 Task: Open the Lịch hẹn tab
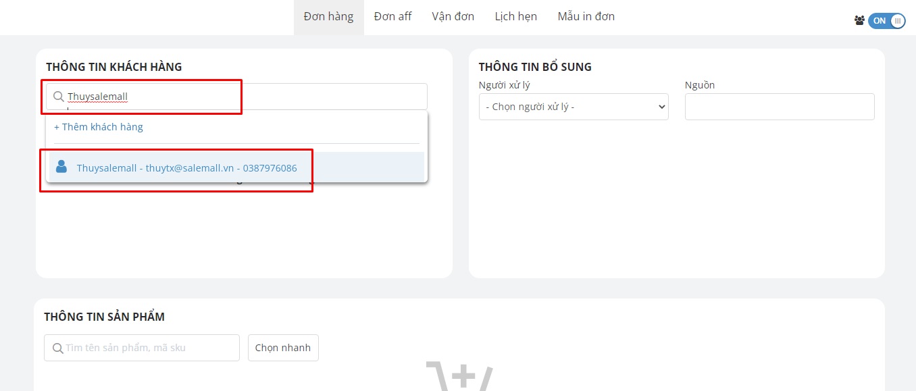click(515, 17)
